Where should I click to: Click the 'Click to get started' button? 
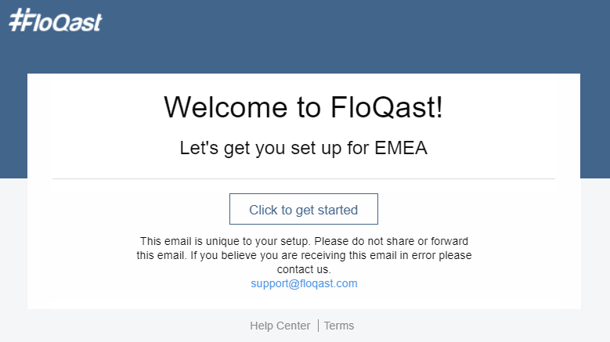pos(304,209)
